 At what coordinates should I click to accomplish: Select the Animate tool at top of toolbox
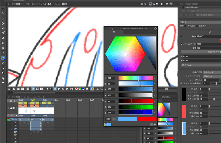tap(3, 9)
